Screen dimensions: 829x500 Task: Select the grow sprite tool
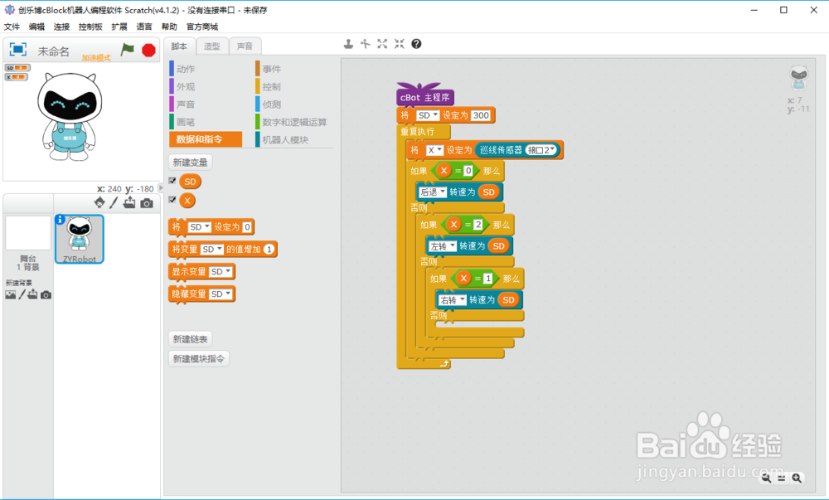point(382,43)
